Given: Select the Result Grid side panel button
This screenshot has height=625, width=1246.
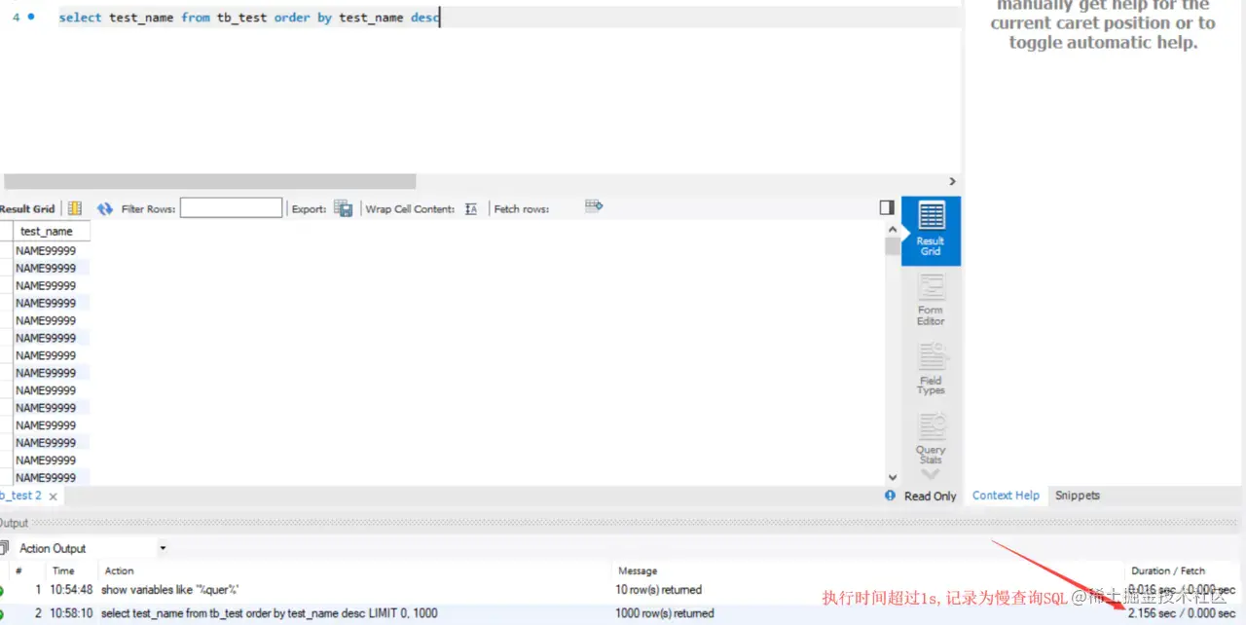Looking at the screenshot, I should click(x=931, y=231).
